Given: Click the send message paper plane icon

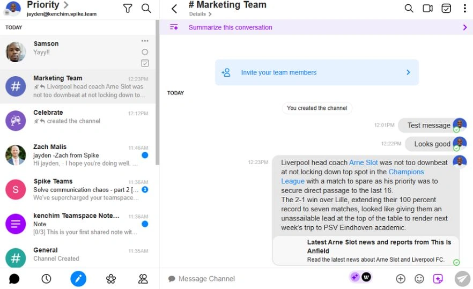Looking at the screenshot, I should 462,278.
